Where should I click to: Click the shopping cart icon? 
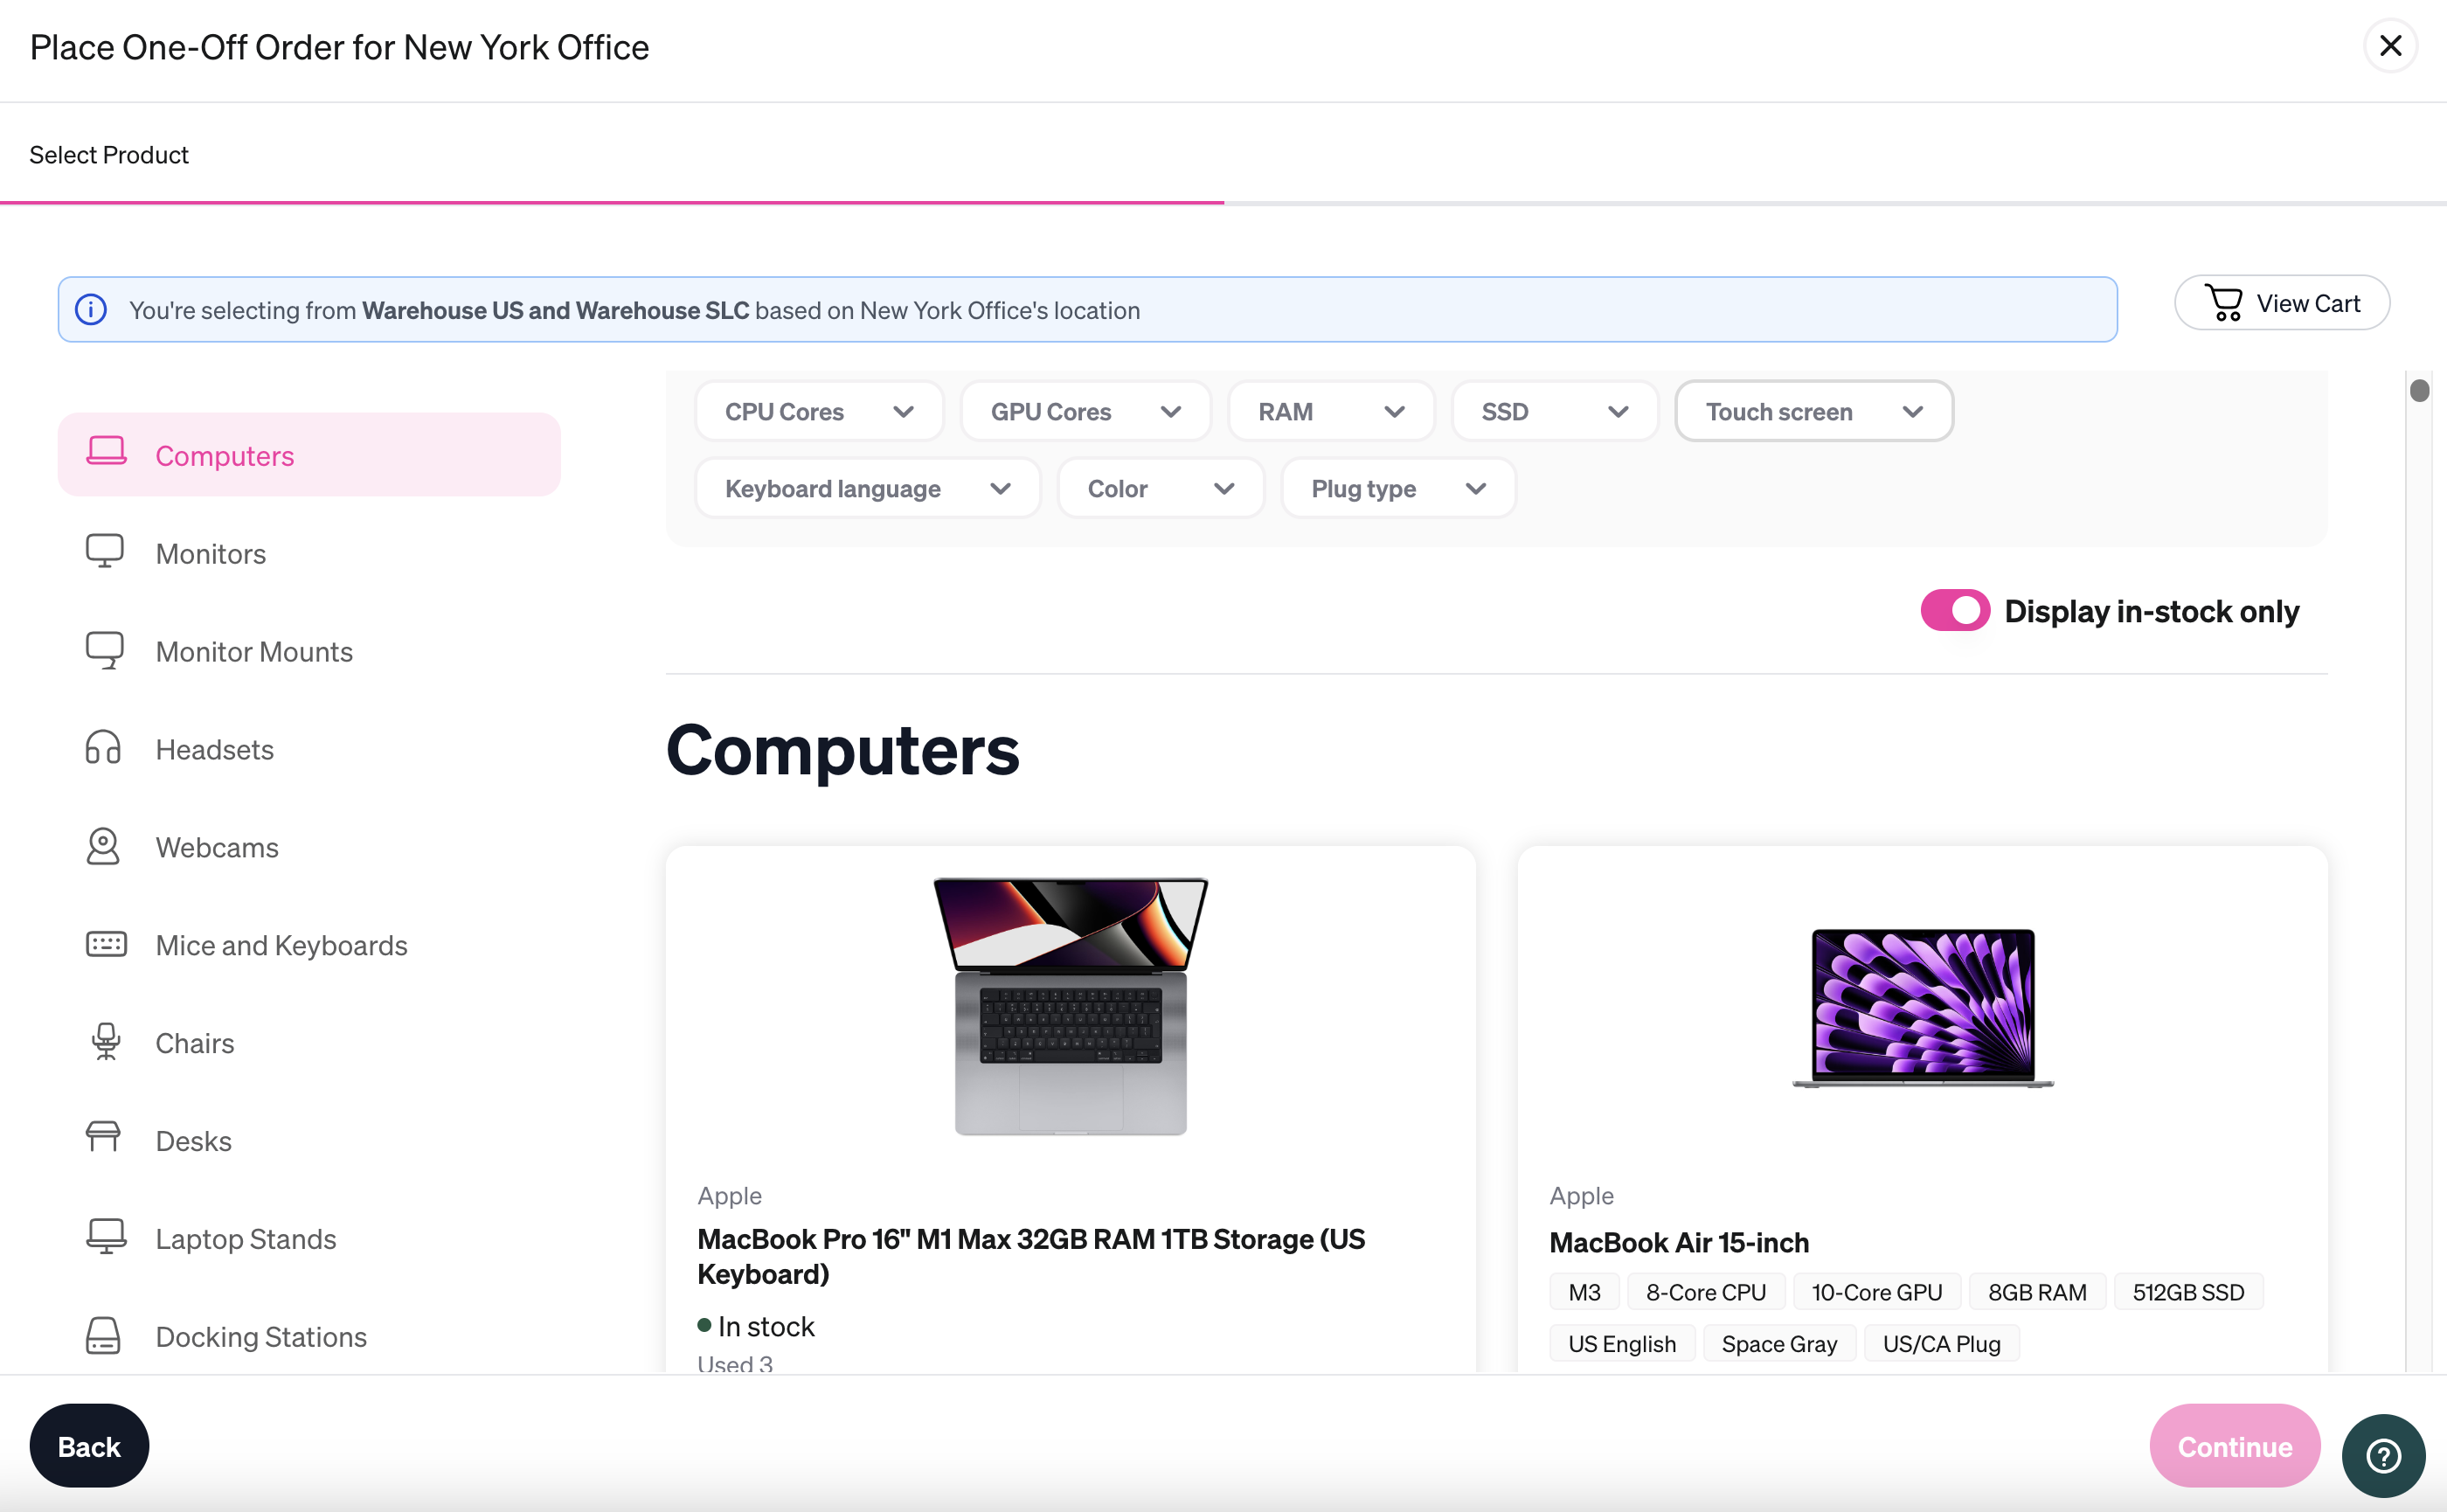tap(2224, 303)
